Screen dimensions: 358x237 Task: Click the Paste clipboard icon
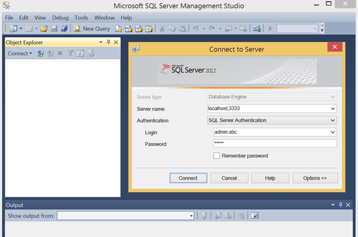click(x=182, y=29)
